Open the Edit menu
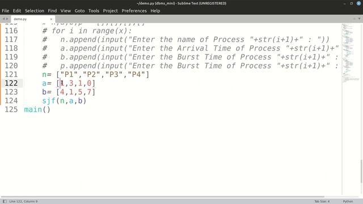The height and width of the screenshot is (204, 363). (16, 11)
